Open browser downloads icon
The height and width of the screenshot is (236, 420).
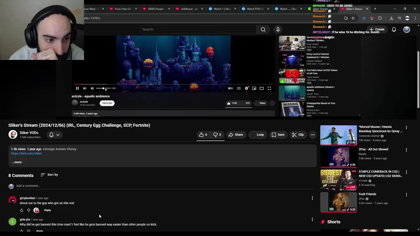391,18
